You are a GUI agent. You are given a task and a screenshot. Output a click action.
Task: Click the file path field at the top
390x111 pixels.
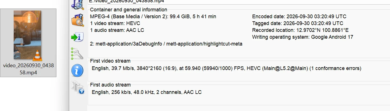[239, 1]
